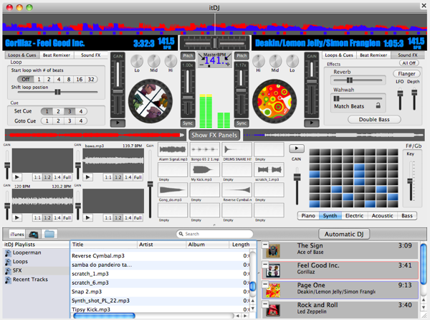This screenshot has width=430, height=320.
Task: Remove The Sign from the queue
Action: click(x=265, y=245)
